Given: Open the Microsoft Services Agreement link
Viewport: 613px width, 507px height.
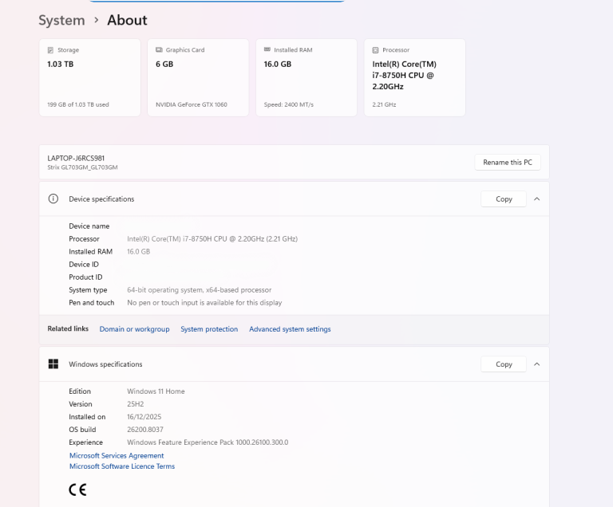Looking at the screenshot, I should click(x=117, y=455).
